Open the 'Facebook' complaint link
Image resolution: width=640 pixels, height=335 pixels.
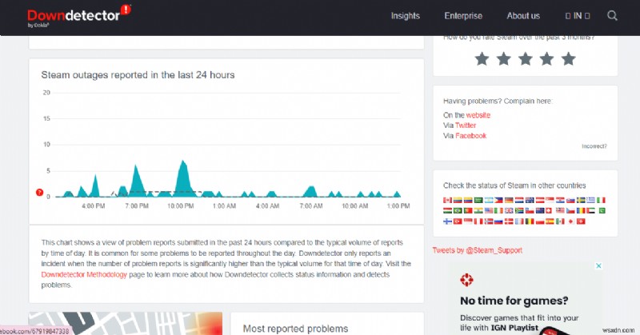tap(470, 135)
